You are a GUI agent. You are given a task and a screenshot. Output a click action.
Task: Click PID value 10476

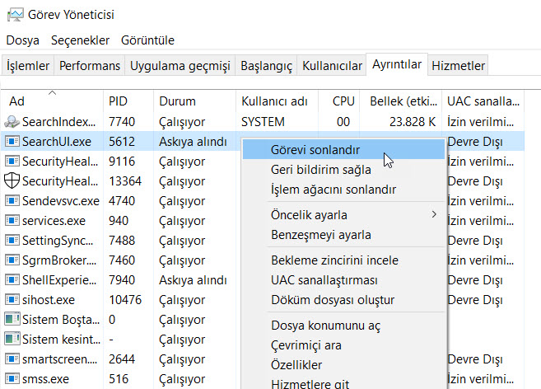125,300
